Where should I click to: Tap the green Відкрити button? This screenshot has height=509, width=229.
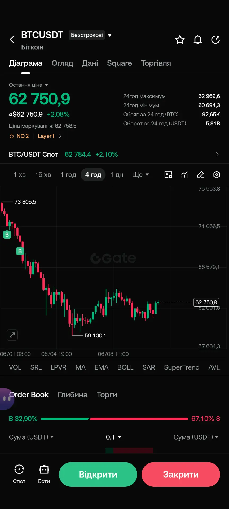coord(98,474)
